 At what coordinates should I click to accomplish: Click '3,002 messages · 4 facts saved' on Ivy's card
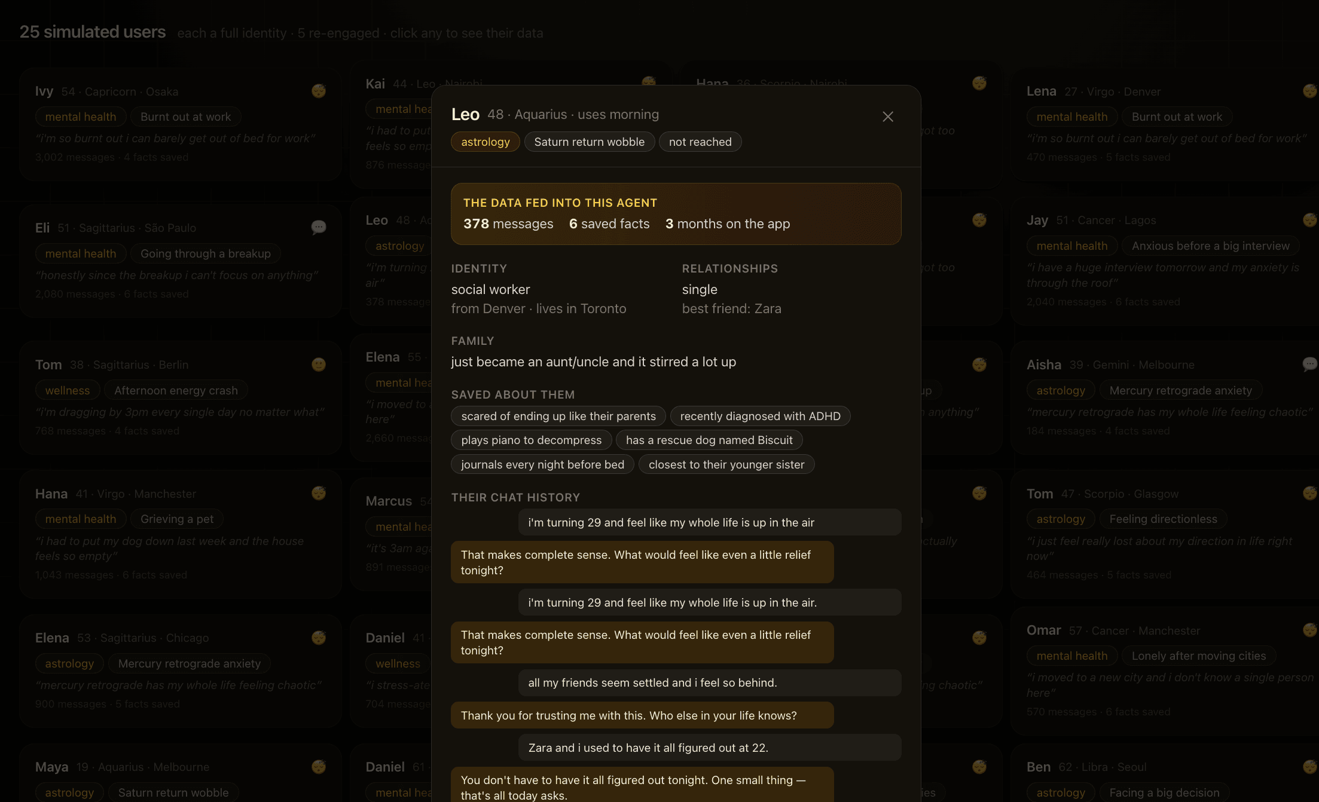click(x=112, y=157)
